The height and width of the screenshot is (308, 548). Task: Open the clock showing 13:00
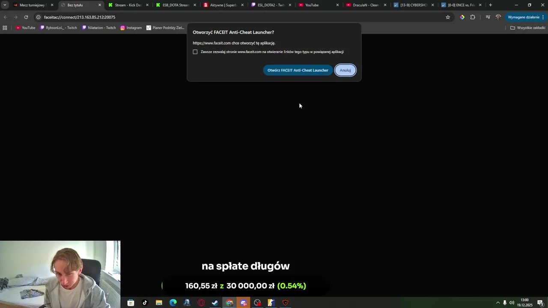[x=524, y=302]
